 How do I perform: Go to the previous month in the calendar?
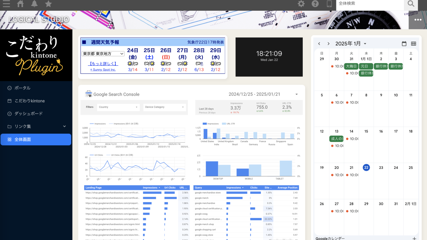click(x=319, y=44)
